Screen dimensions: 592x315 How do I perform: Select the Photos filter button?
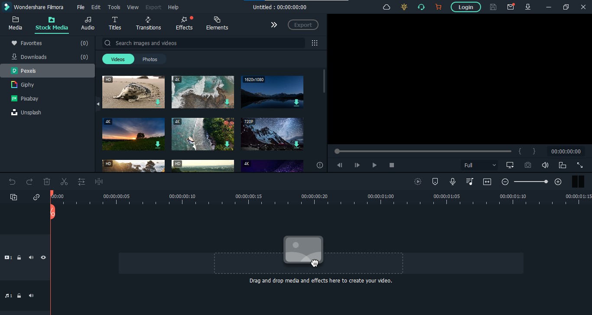(150, 59)
